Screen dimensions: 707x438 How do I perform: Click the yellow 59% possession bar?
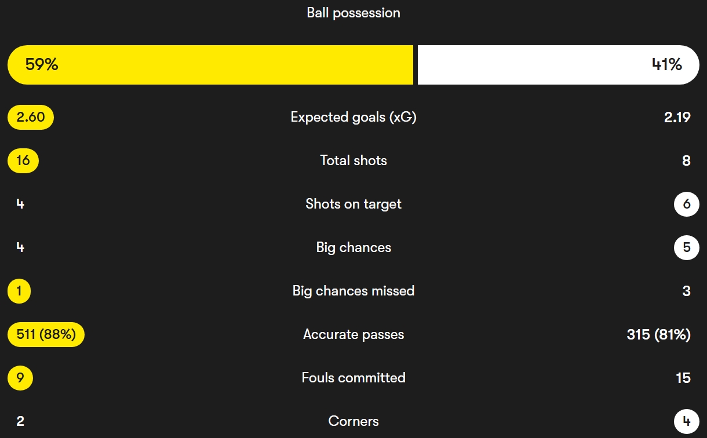210,65
